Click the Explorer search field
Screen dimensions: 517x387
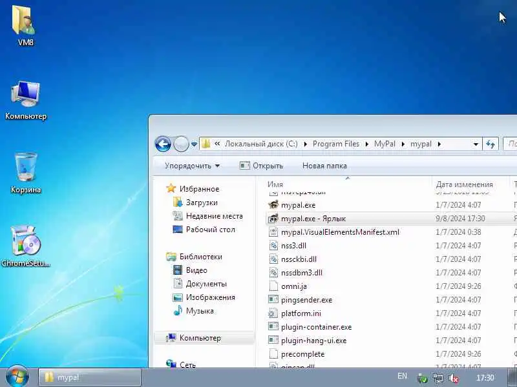[x=510, y=144]
